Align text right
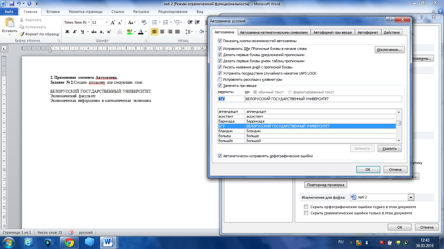Viewport: 444px width, 249px height. [169, 32]
